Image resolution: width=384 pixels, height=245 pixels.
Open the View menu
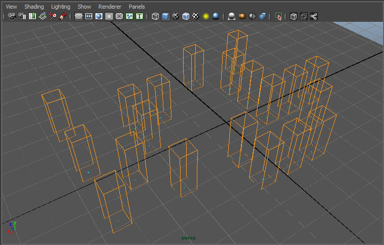[x=11, y=7]
